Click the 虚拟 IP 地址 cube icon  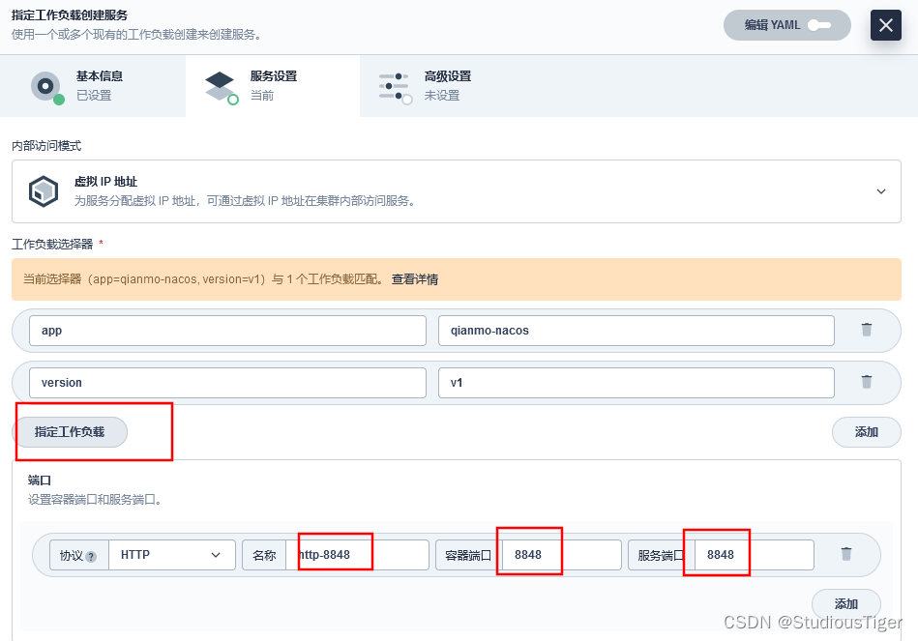pos(44,191)
